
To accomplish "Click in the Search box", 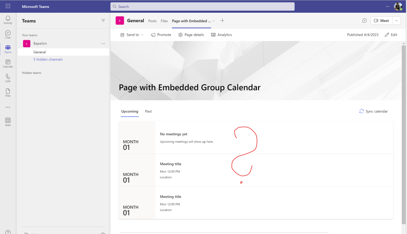I will pyautogui.click(x=202, y=6).
